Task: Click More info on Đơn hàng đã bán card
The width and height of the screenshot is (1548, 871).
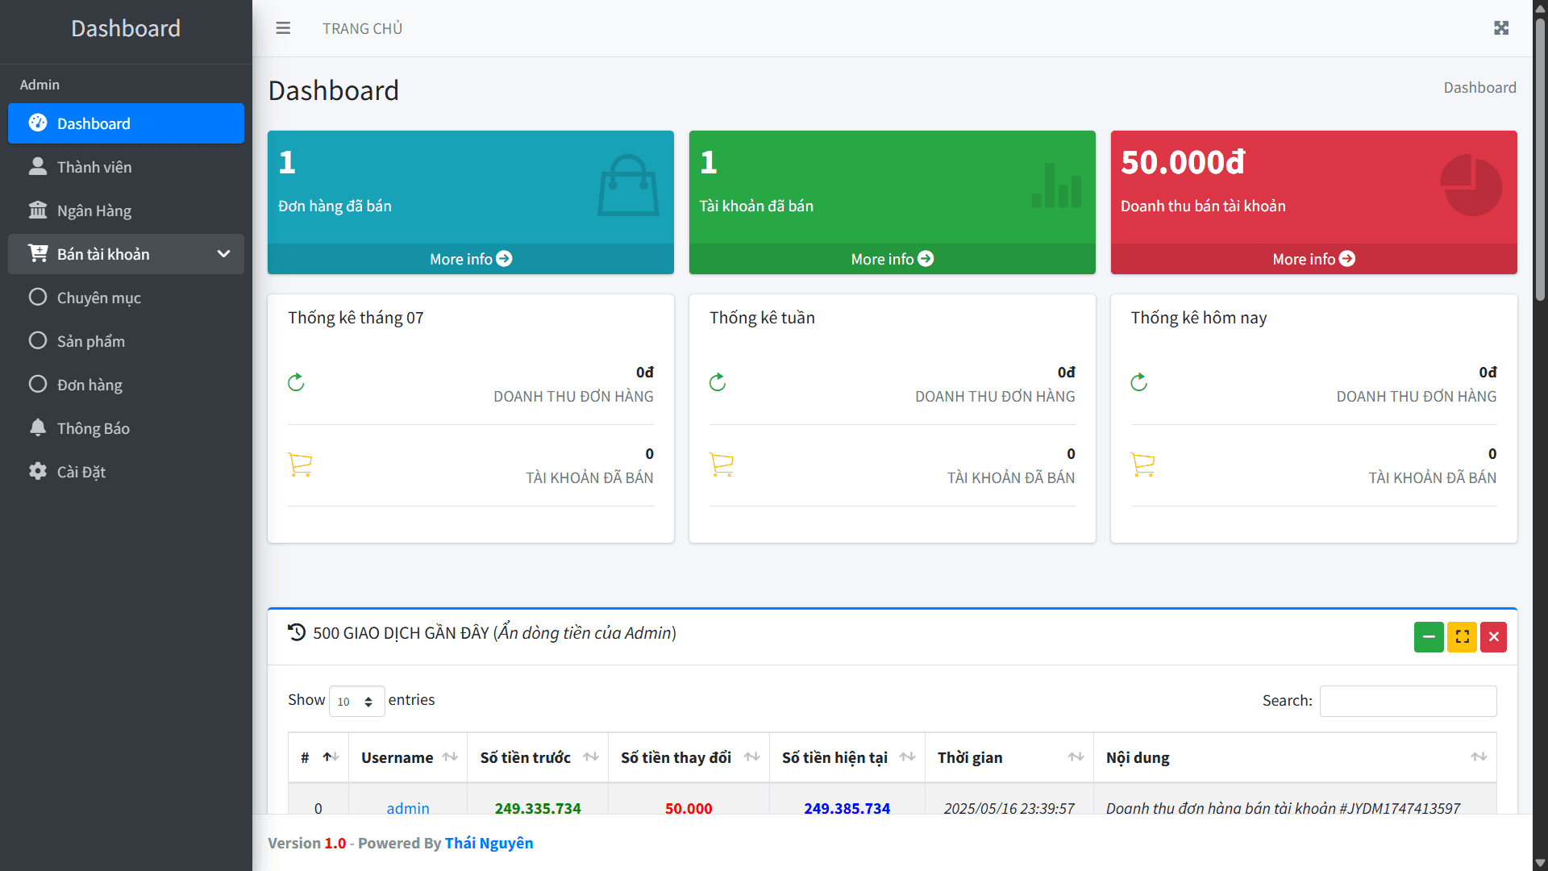Action: (471, 259)
